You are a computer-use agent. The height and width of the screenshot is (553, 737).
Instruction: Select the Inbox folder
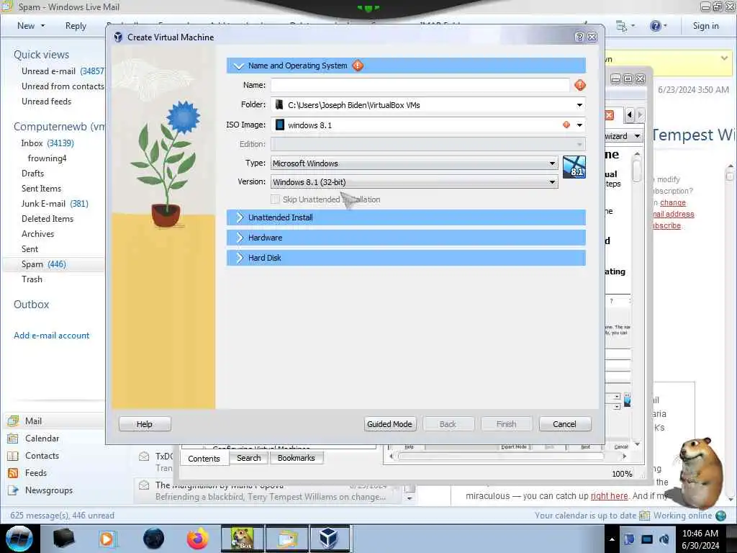48,143
